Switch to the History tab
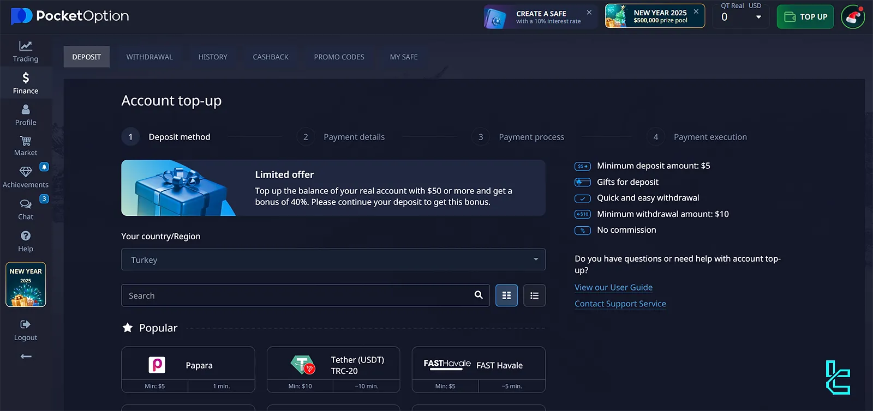This screenshot has height=411, width=873. tap(213, 57)
